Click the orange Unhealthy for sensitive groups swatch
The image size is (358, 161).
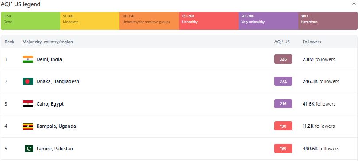[x=149, y=21]
